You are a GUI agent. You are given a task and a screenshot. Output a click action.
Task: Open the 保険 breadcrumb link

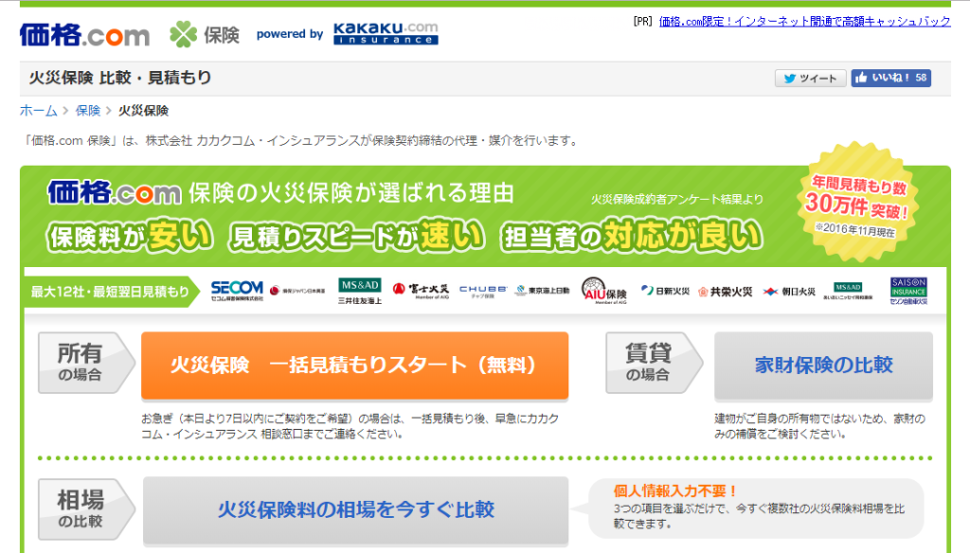88,111
